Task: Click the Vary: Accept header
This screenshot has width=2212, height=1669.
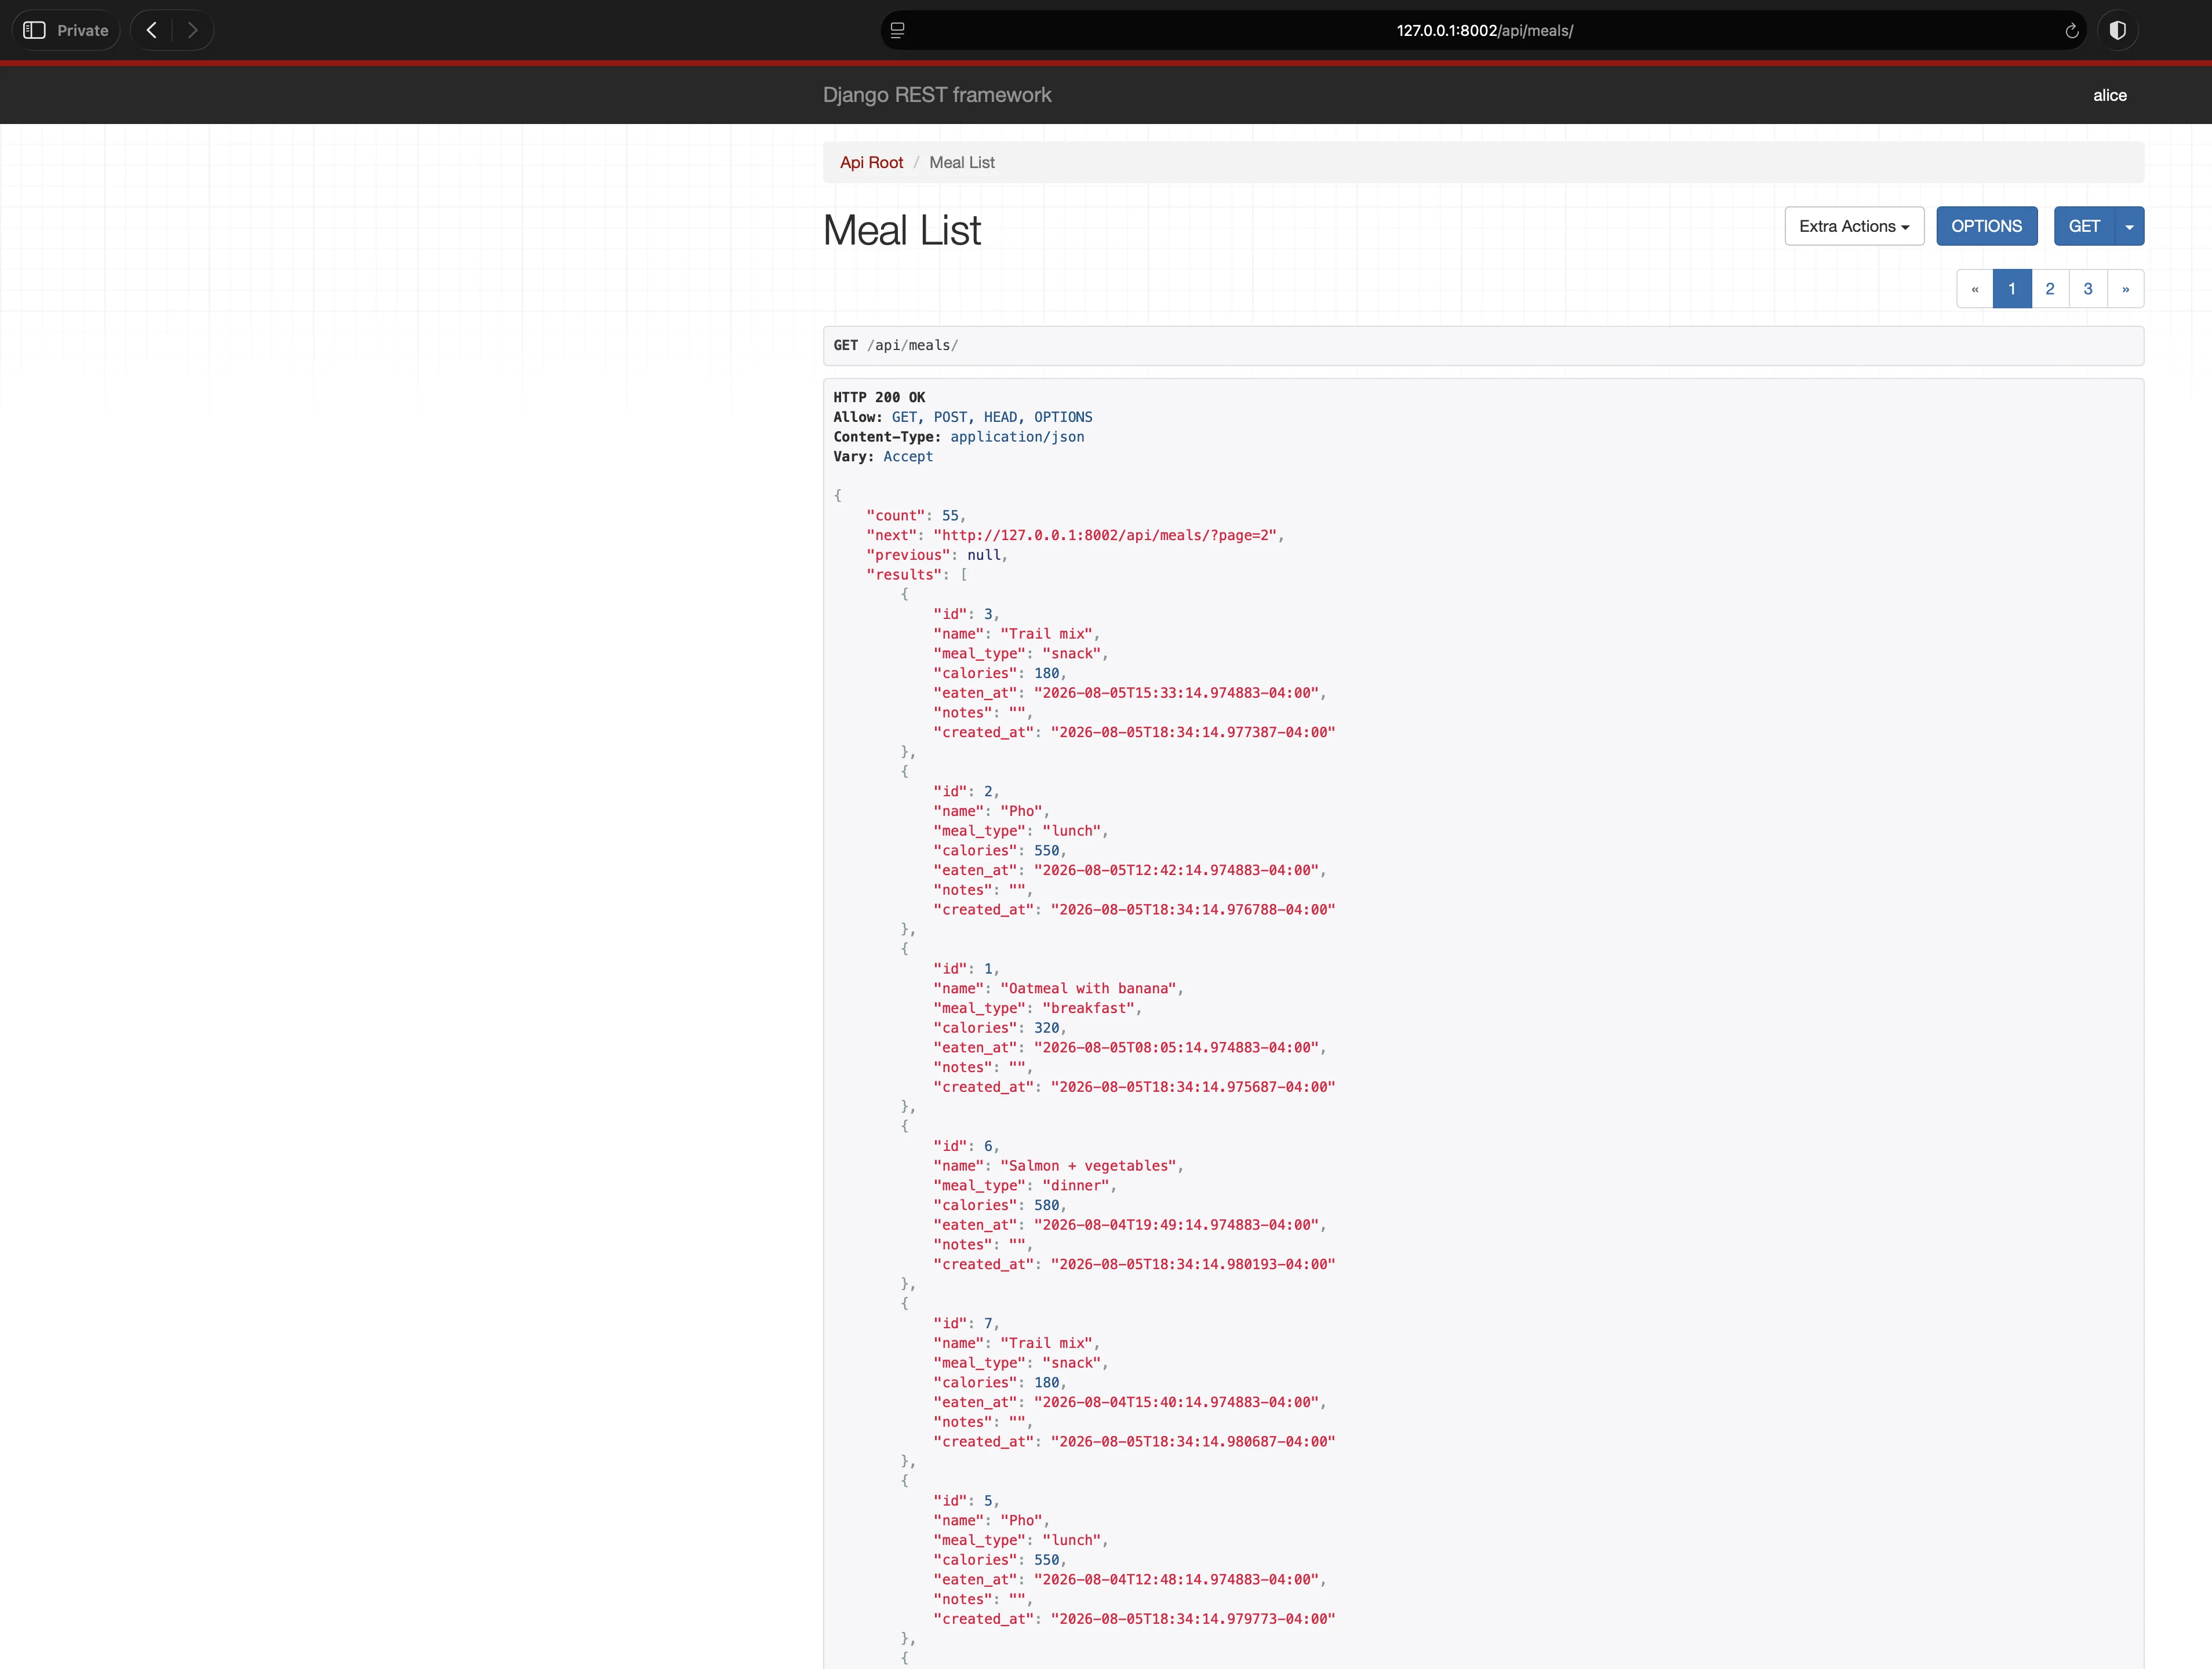Action: 883,456
